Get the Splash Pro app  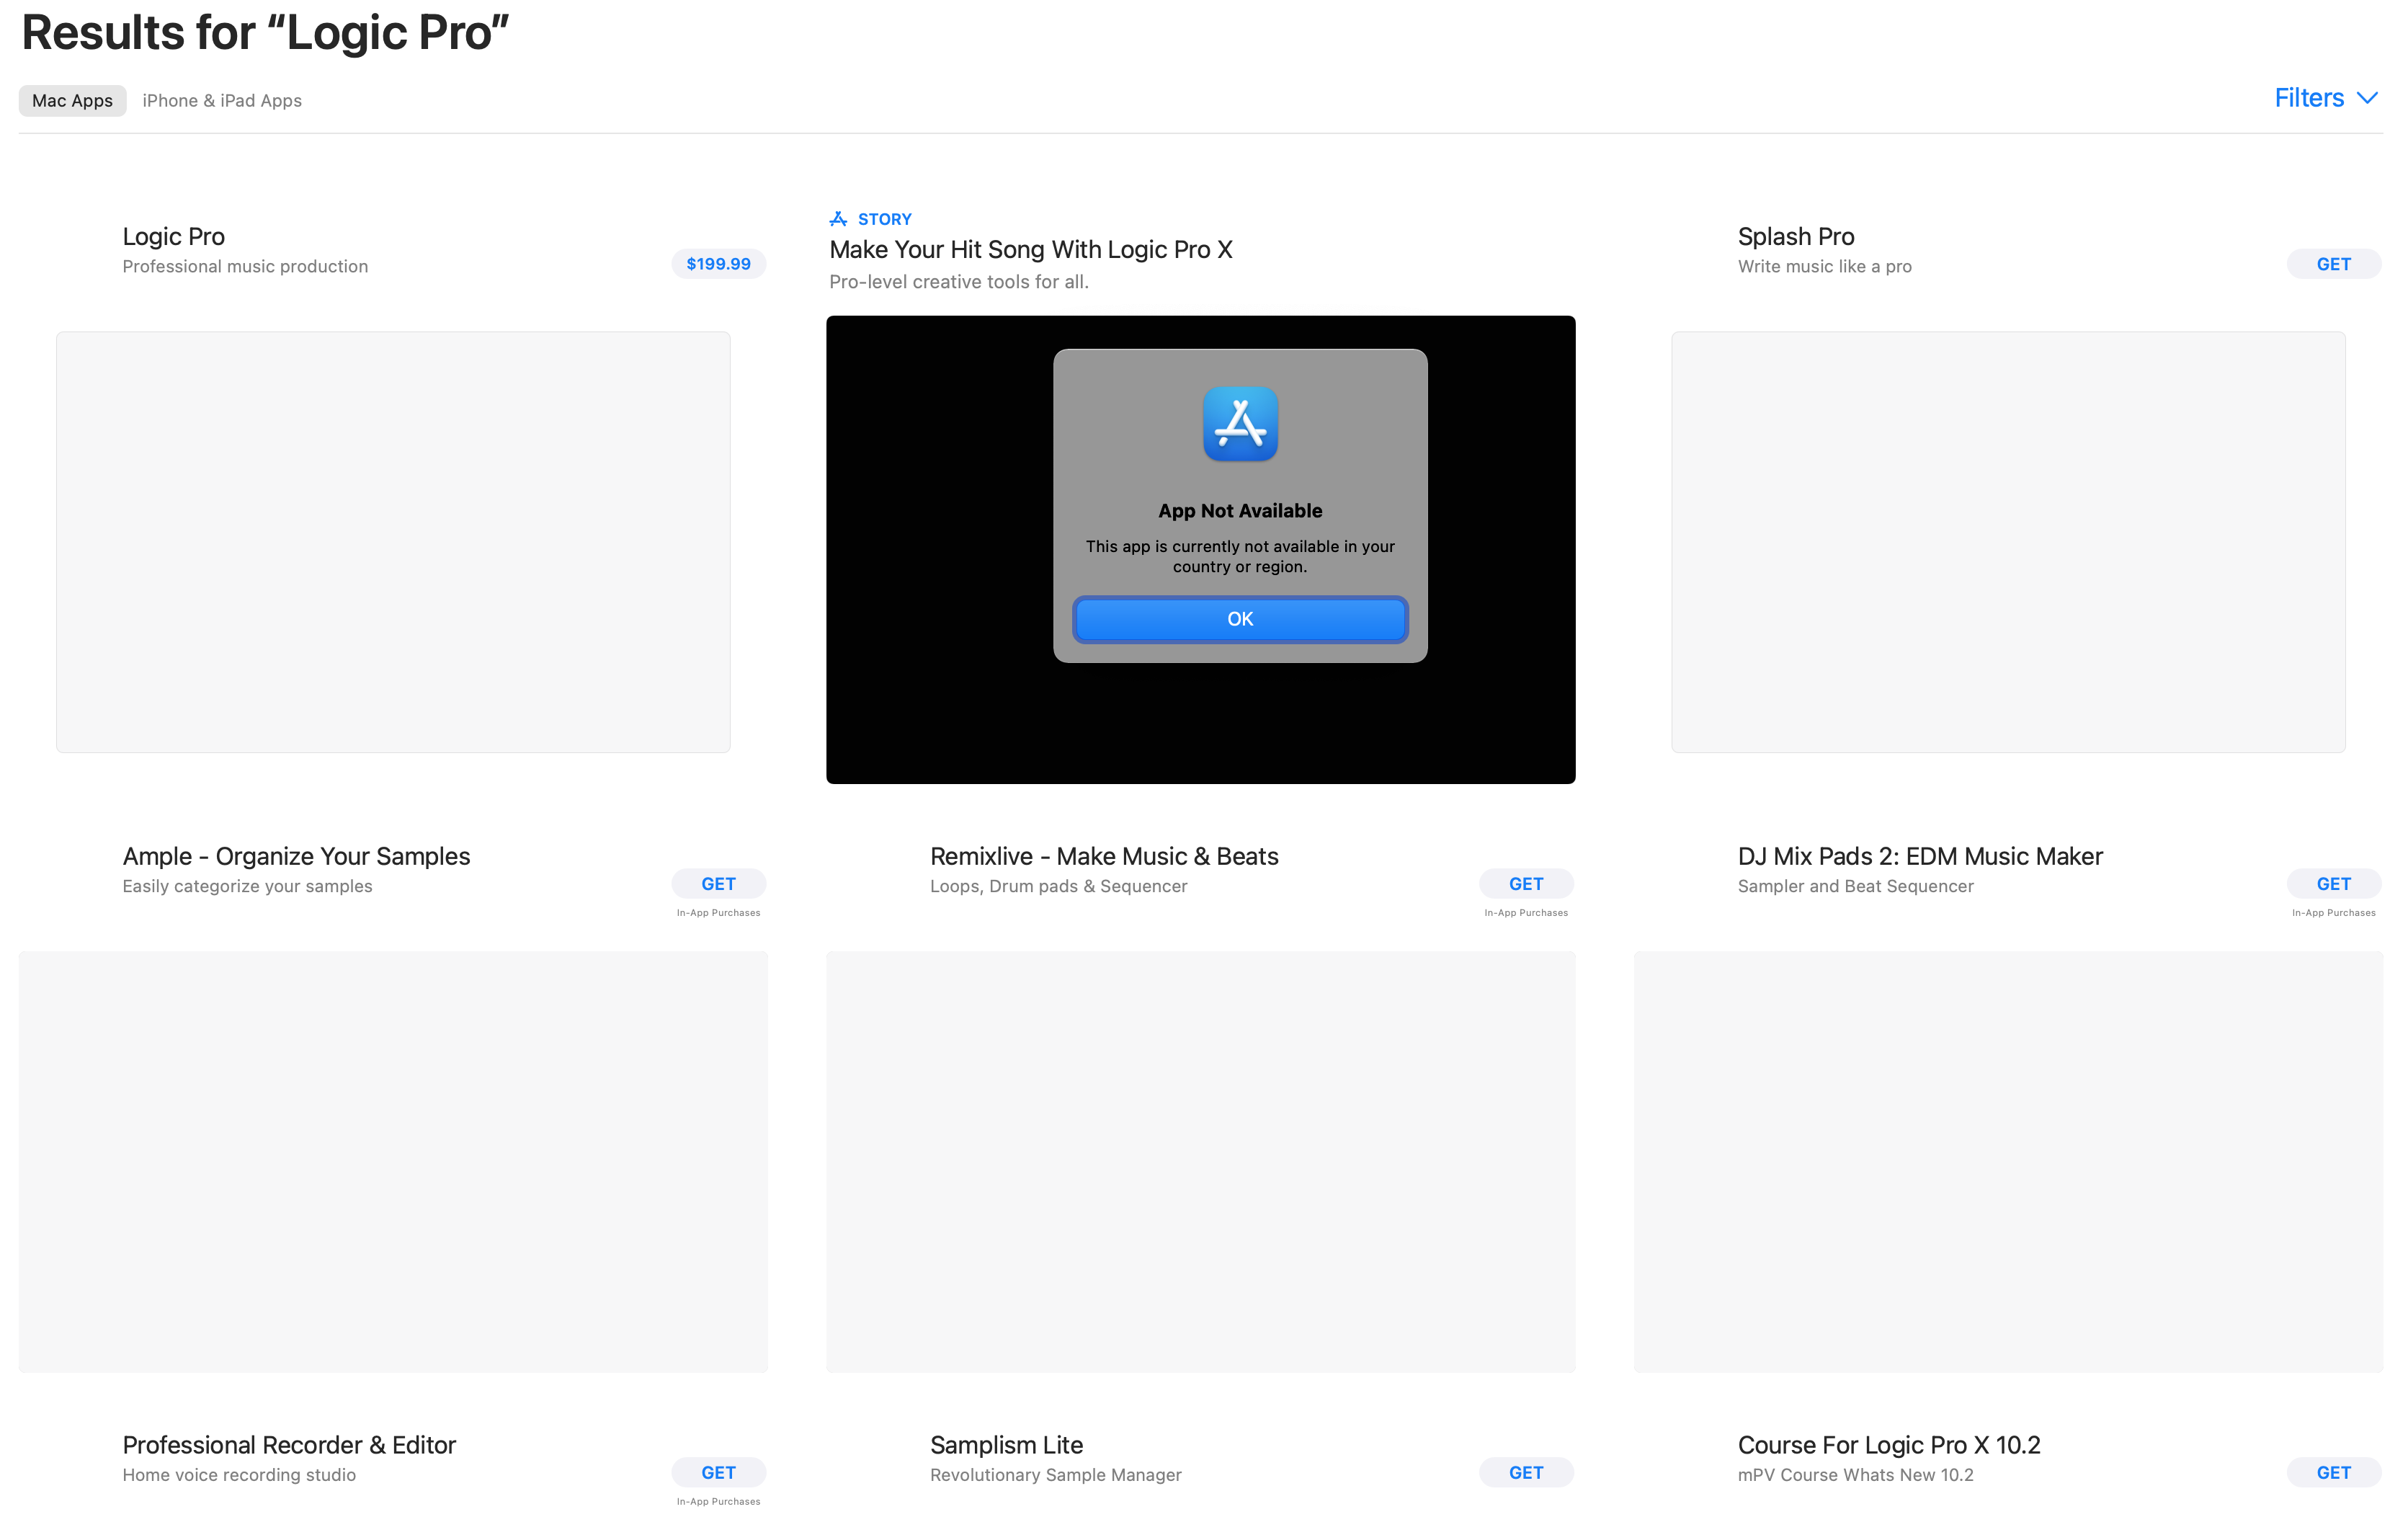2332,264
